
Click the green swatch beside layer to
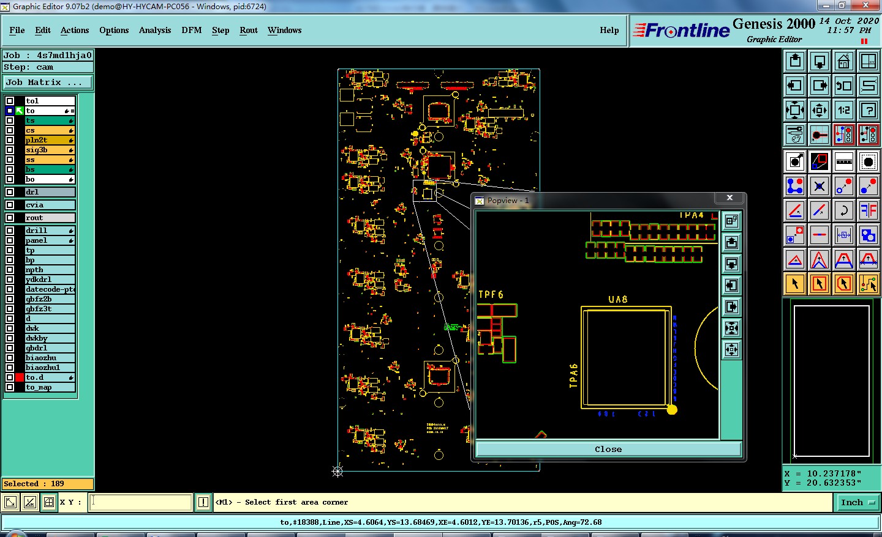click(20, 111)
